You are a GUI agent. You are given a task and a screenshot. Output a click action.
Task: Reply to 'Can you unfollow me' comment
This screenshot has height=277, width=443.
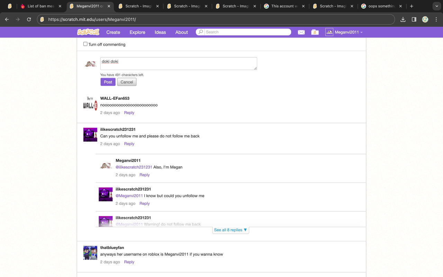[129, 144]
